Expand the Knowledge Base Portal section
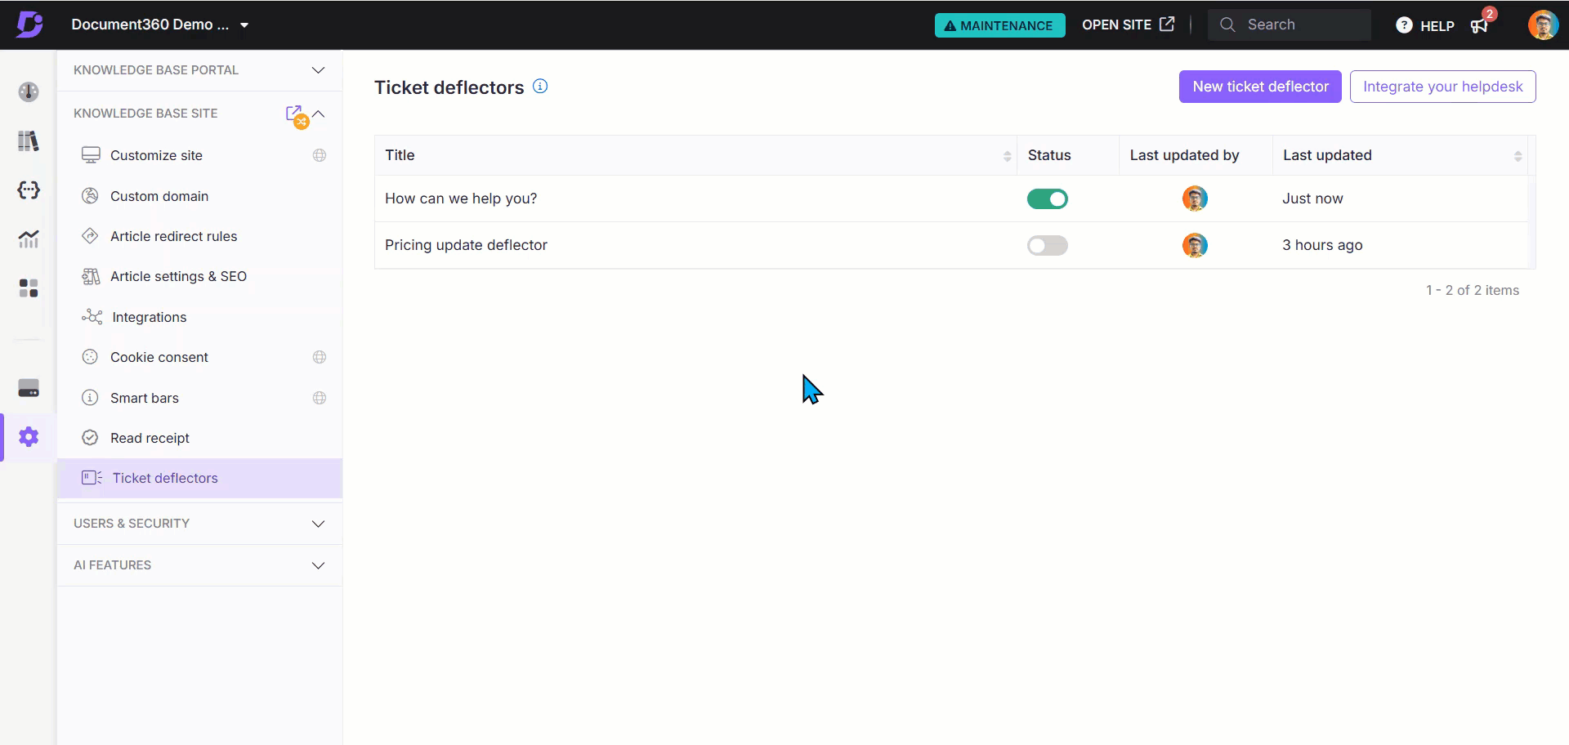The height and width of the screenshot is (745, 1569). (199, 70)
